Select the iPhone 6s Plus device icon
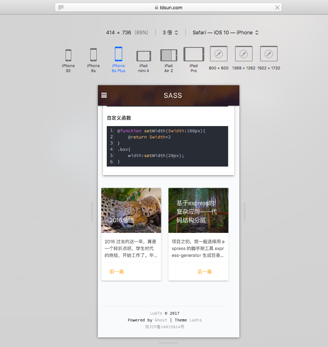 (118, 54)
